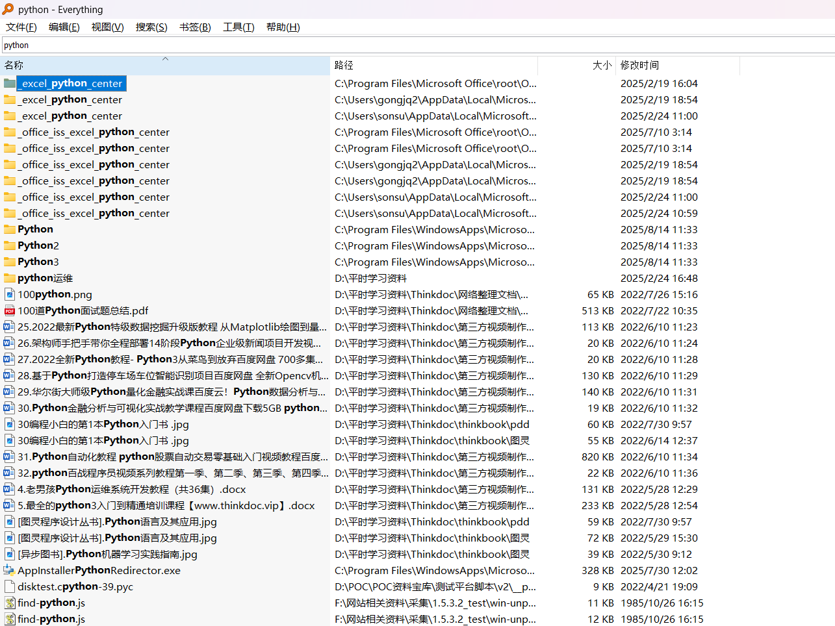Open the 帮助(H) menu
Screen dimensions: 835x626
coord(283,27)
